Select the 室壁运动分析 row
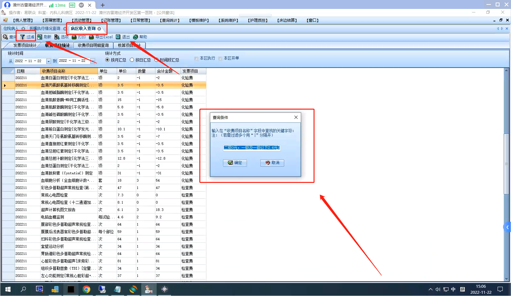 (104, 246)
